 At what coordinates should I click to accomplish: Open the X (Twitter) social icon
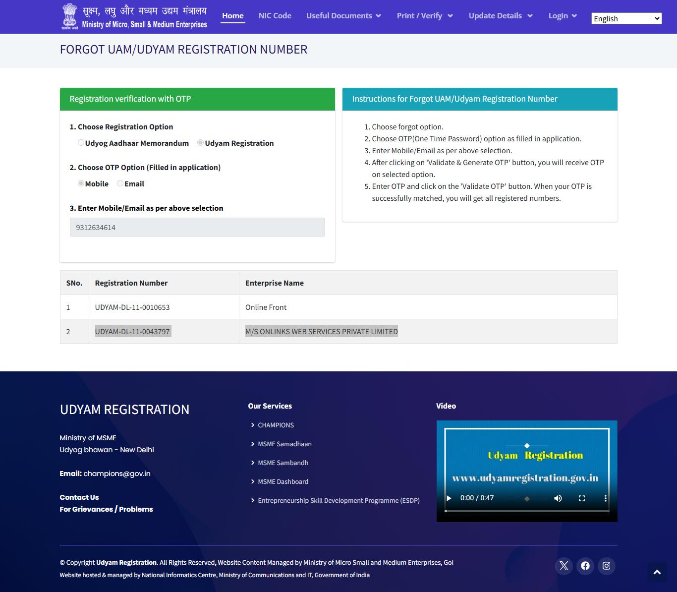point(564,566)
